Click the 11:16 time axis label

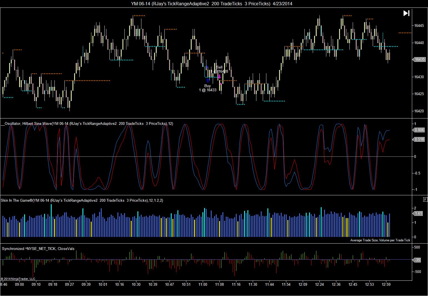(x=236, y=284)
